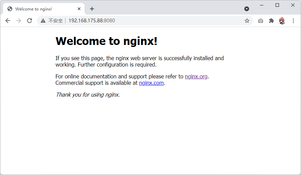Open the profile avatar menu
The width and height of the screenshot is (301, 175).
click(x=282, y=21)
